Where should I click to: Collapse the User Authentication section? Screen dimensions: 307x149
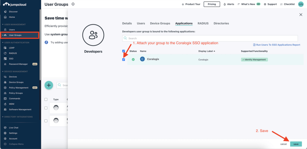16,42
